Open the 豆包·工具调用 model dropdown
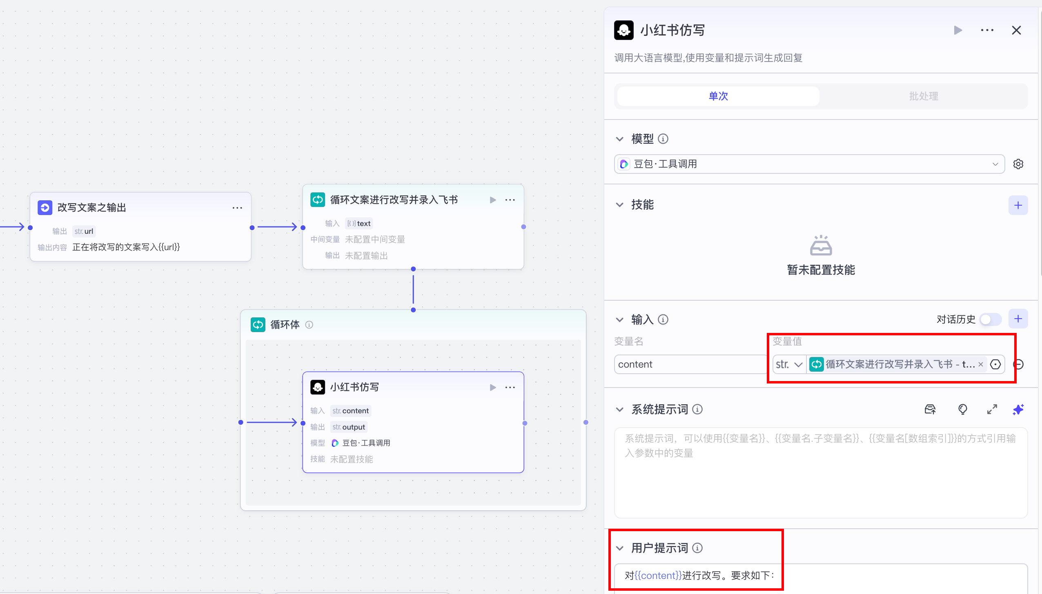 click(809, 164)
